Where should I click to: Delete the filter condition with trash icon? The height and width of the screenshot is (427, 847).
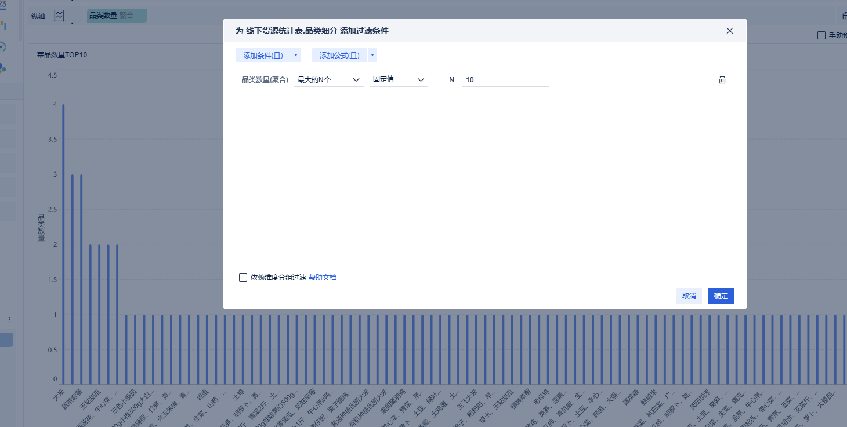pos(722,80)
